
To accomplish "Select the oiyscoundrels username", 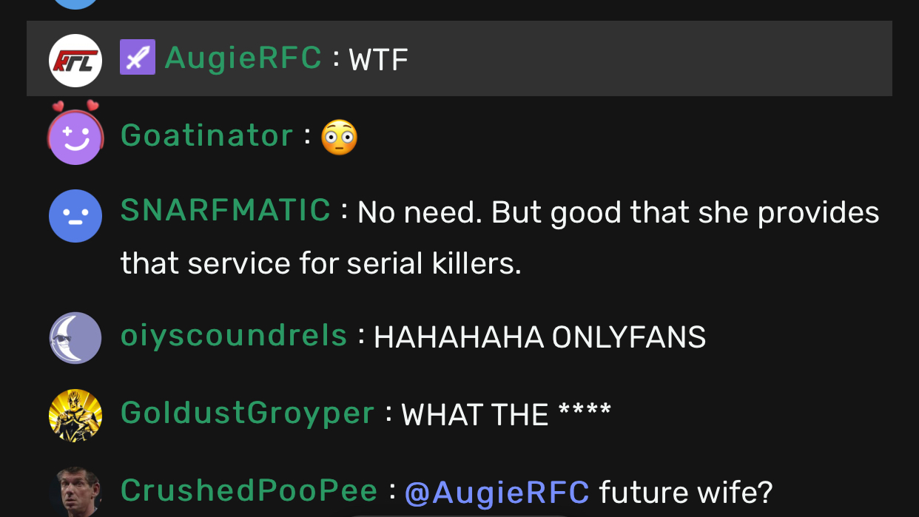I will pos(234,336).
